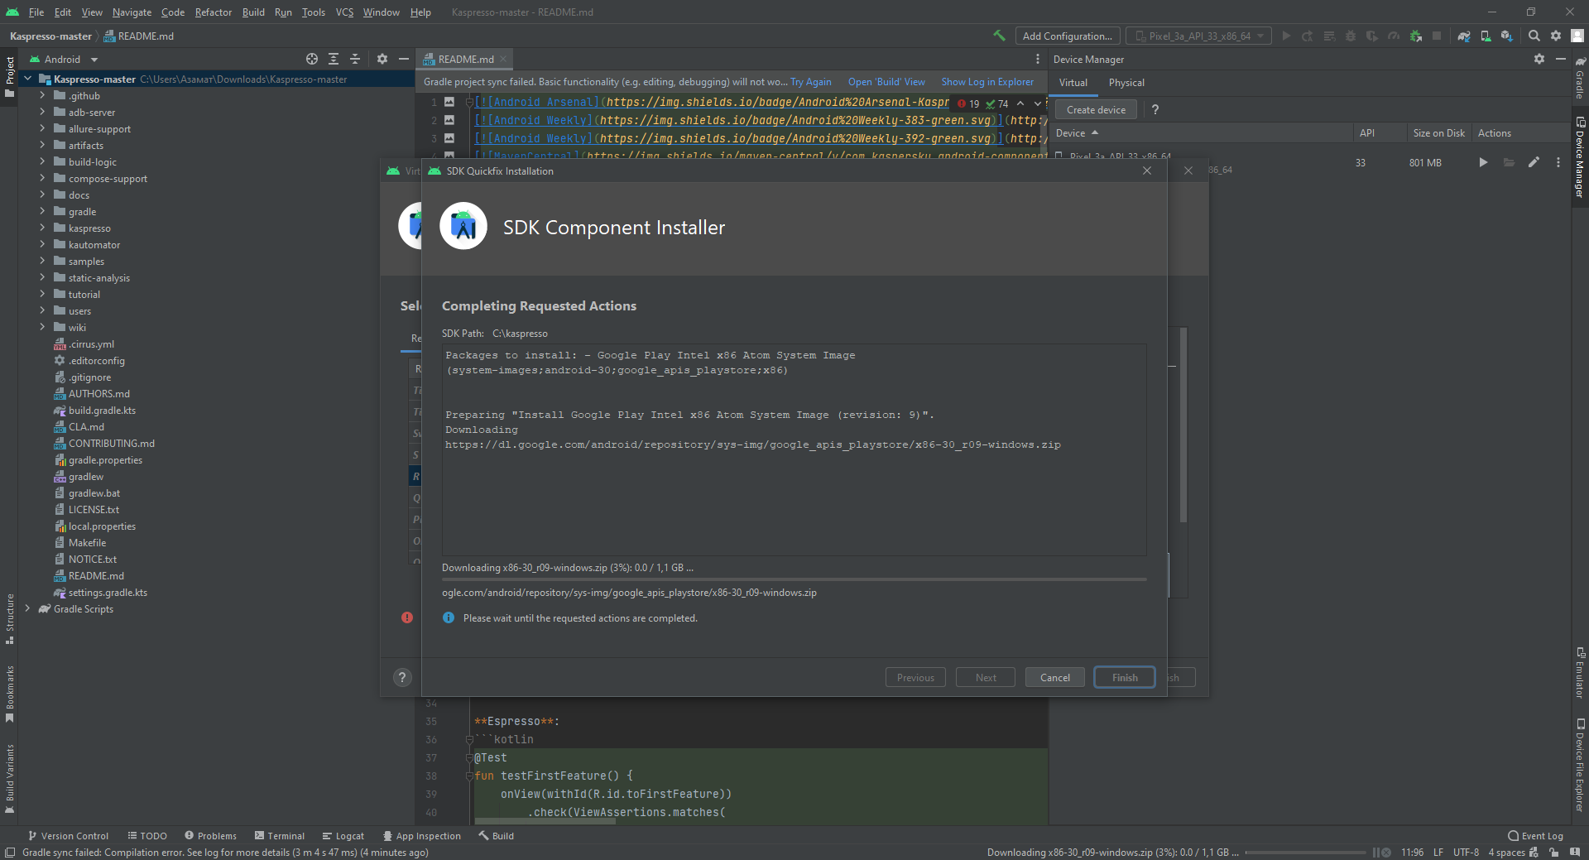Open the Pixel_3a_API_33_x86_64 device selector
The image size is (1589, 860).
click(1199, 36)
